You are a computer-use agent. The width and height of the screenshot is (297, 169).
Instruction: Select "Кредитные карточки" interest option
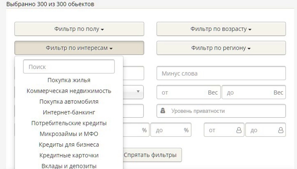pyautogui.click(x=69, y=155)
